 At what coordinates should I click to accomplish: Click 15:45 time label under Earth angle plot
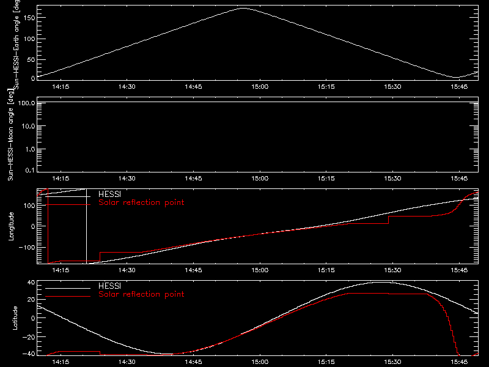[x=459, y=87]
